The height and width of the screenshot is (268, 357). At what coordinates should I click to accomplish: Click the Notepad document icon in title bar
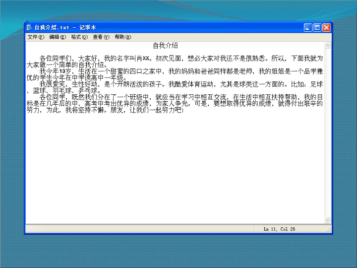(29, 28)
